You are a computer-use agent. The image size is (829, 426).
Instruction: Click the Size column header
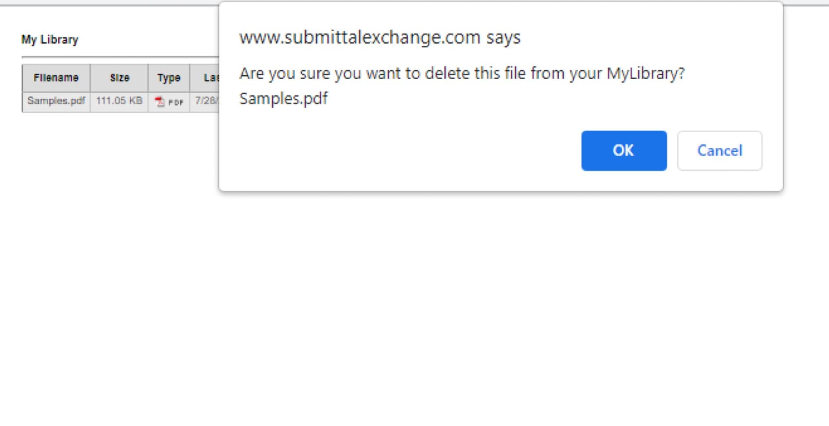(119, 78)
